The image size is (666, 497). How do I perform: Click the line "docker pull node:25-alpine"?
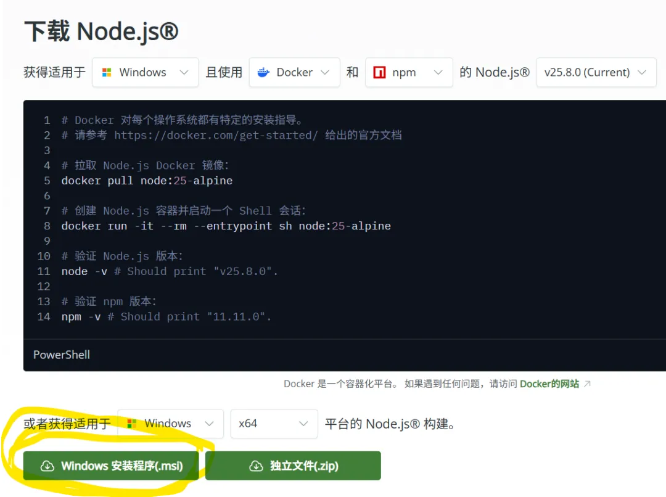point(147,181)
